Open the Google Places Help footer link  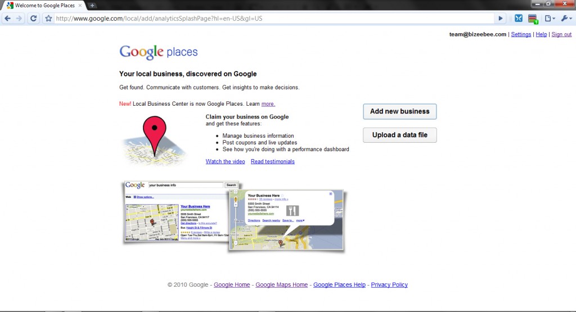(x=339, y=285)
